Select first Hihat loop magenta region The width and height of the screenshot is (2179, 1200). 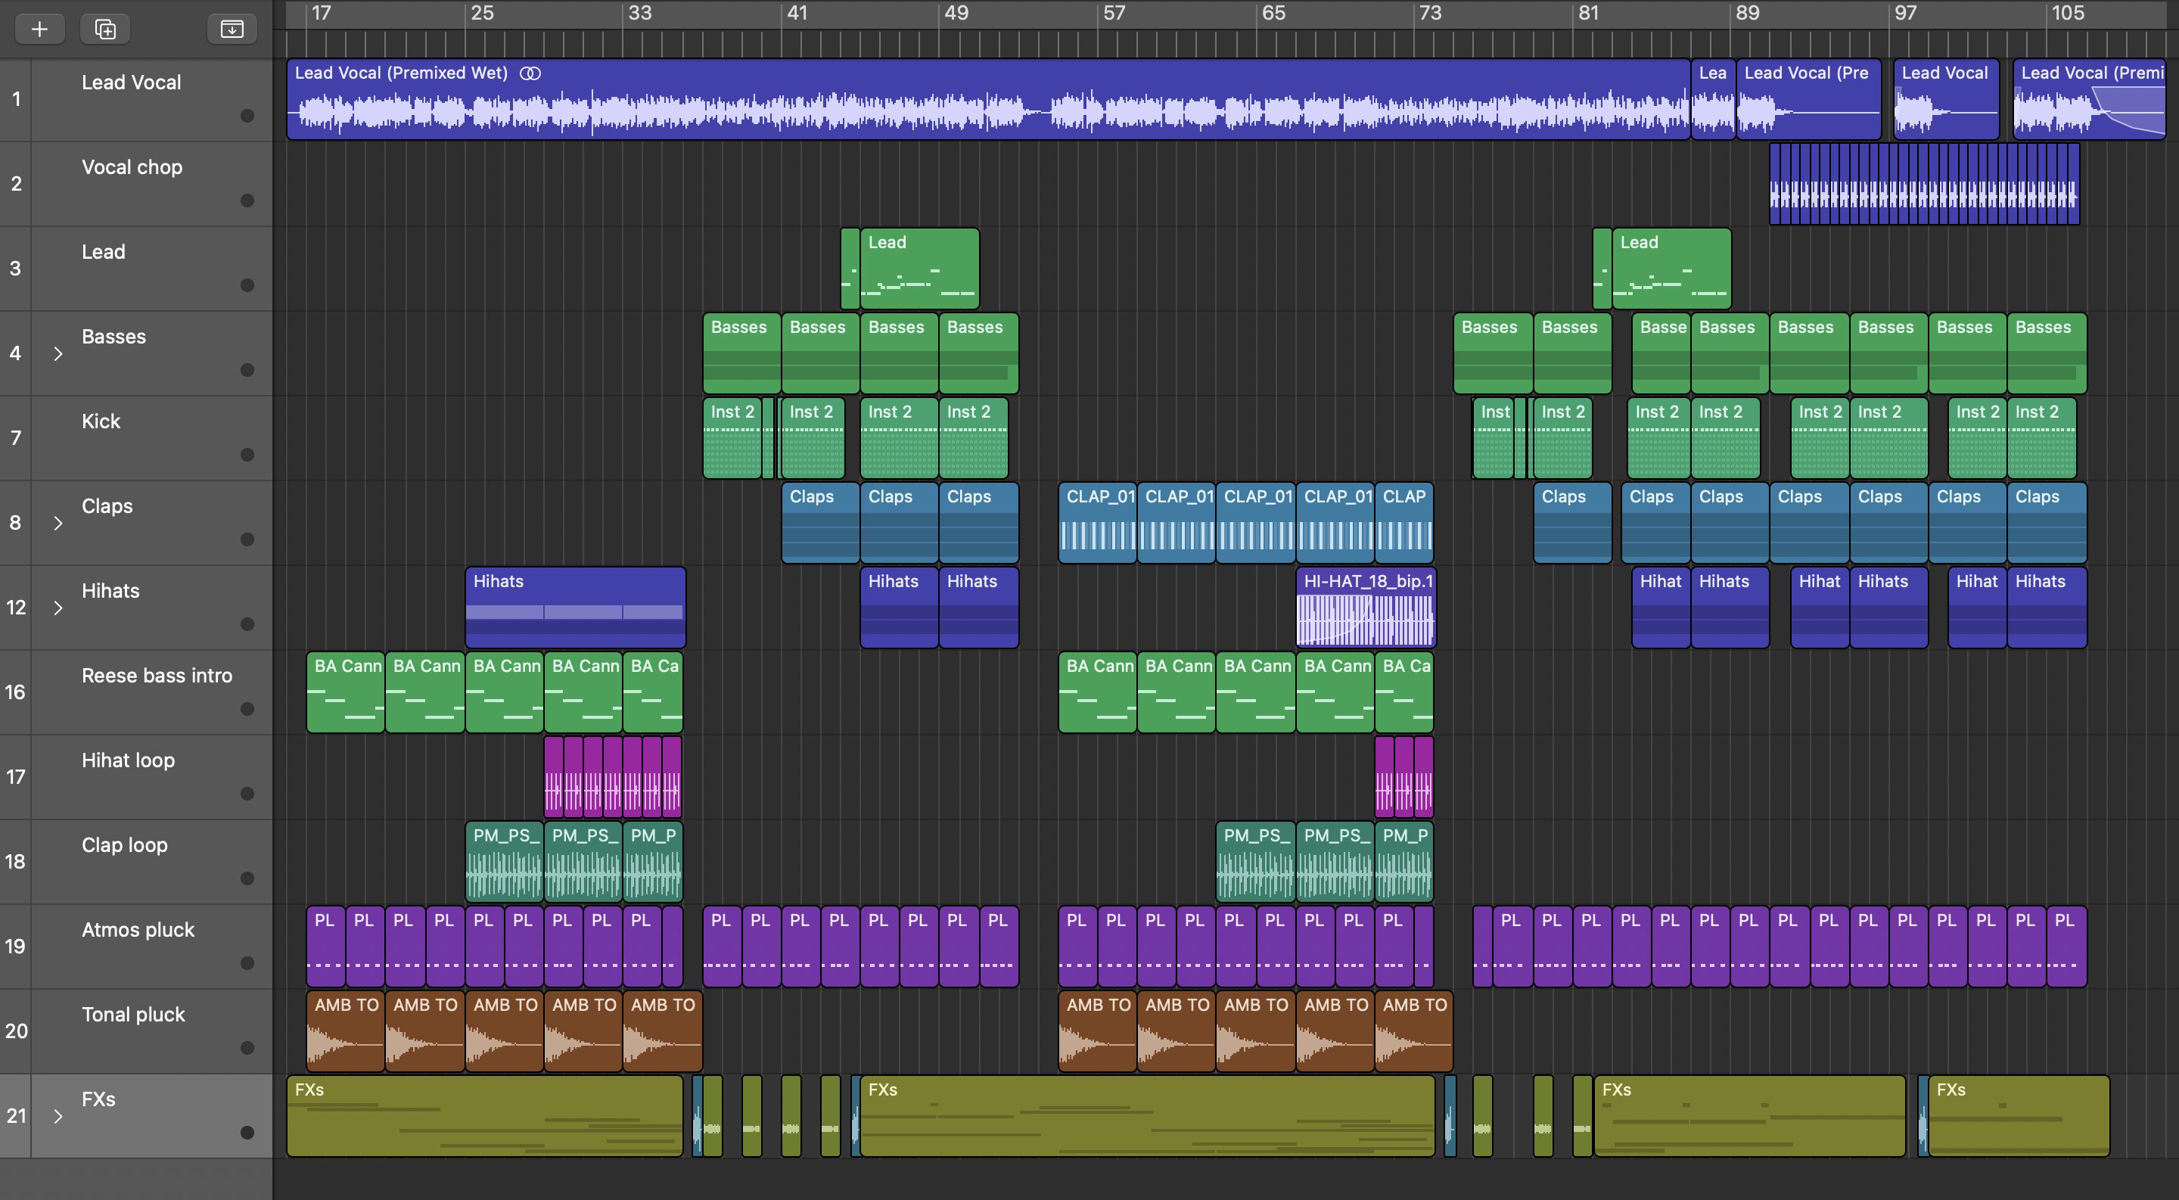553,776
